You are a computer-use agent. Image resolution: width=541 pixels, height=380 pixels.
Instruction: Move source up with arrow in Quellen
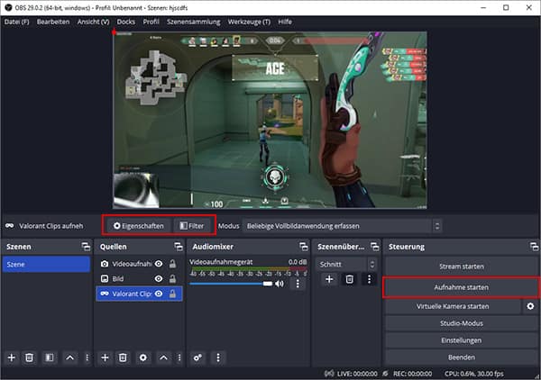(x=163, y=357)
